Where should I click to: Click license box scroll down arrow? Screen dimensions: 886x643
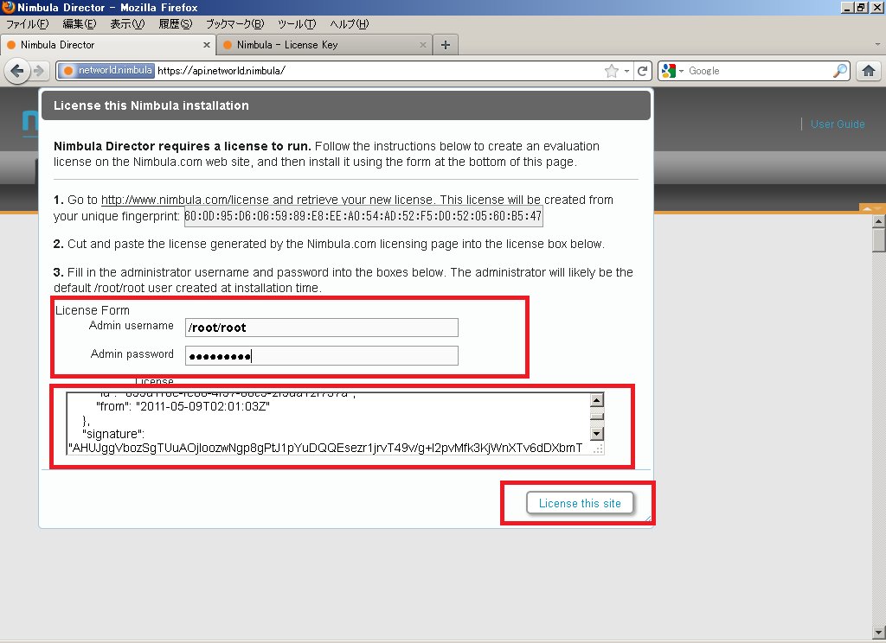[x=597, y=434]
